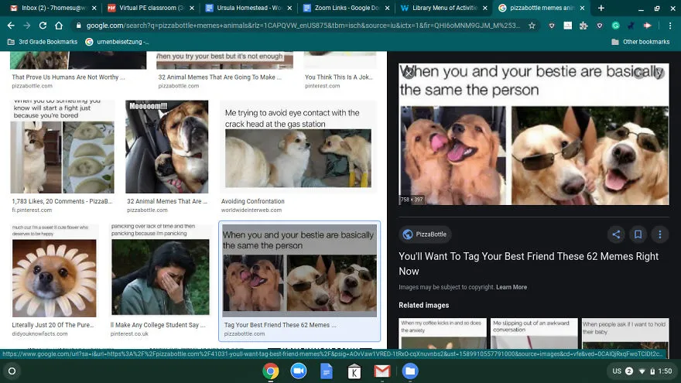
Task: Reload the current page
Action: pos(43,26)
